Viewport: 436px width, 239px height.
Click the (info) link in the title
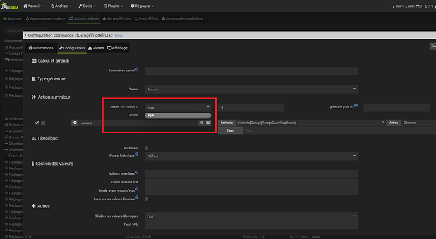[118, 35]
